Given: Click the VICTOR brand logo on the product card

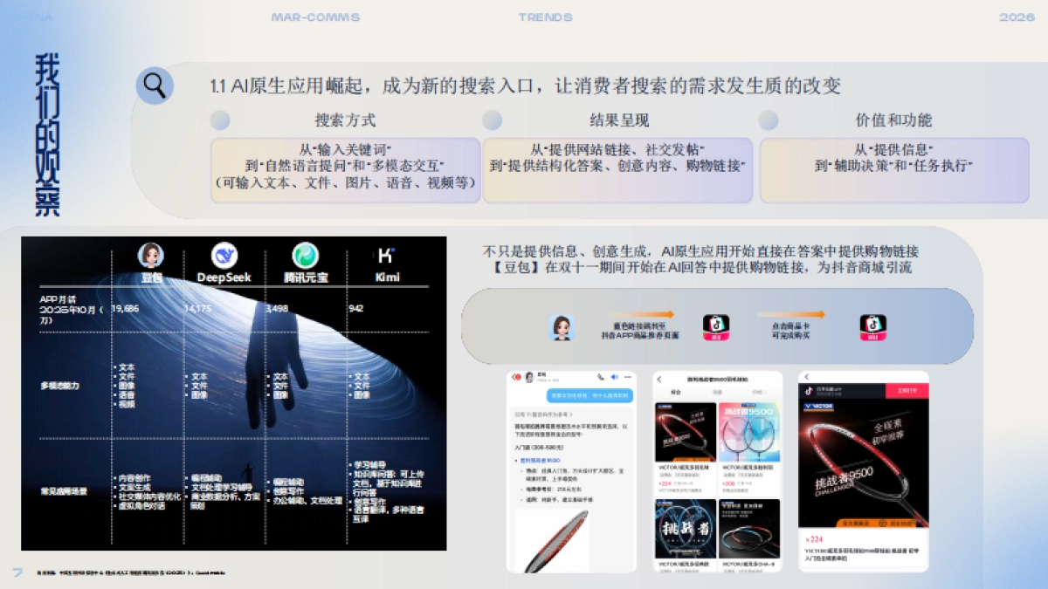Looking at the screenshot, I should (x=819, y=407).
